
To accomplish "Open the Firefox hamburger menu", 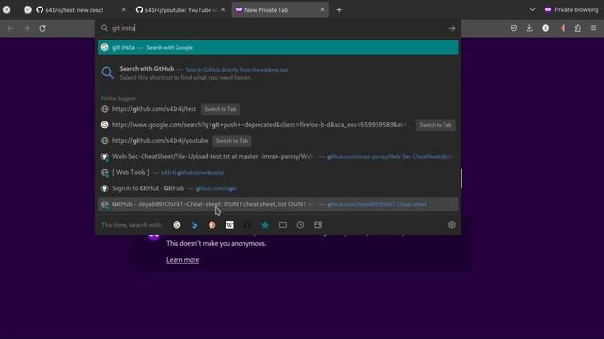I will pos(594,28).
